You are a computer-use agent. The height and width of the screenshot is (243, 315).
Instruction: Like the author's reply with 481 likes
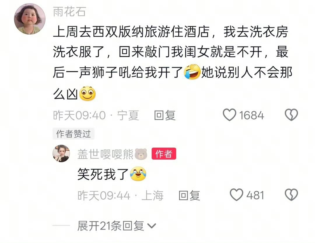click(x=236, y=195)
